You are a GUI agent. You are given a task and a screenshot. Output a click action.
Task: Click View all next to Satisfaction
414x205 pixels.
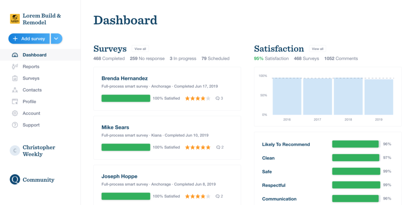pyautogui.click(x=318, y=49)
